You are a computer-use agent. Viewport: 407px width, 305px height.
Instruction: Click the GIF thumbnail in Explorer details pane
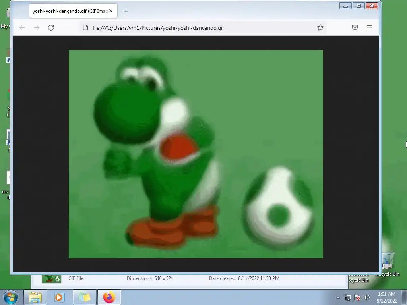pos(51,278)
